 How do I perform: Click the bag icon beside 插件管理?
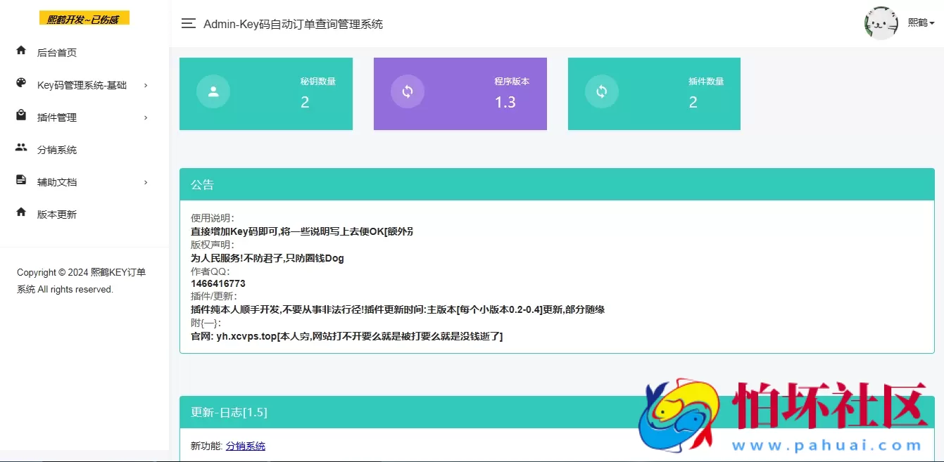tap(20, 117)
